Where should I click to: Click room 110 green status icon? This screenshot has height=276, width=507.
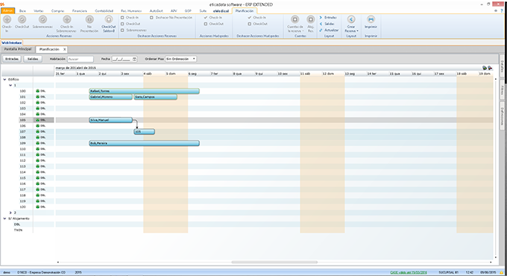pos(37,149)
